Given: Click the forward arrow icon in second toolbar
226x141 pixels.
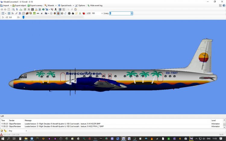Looking at the screenshot, I should [5, 9].
